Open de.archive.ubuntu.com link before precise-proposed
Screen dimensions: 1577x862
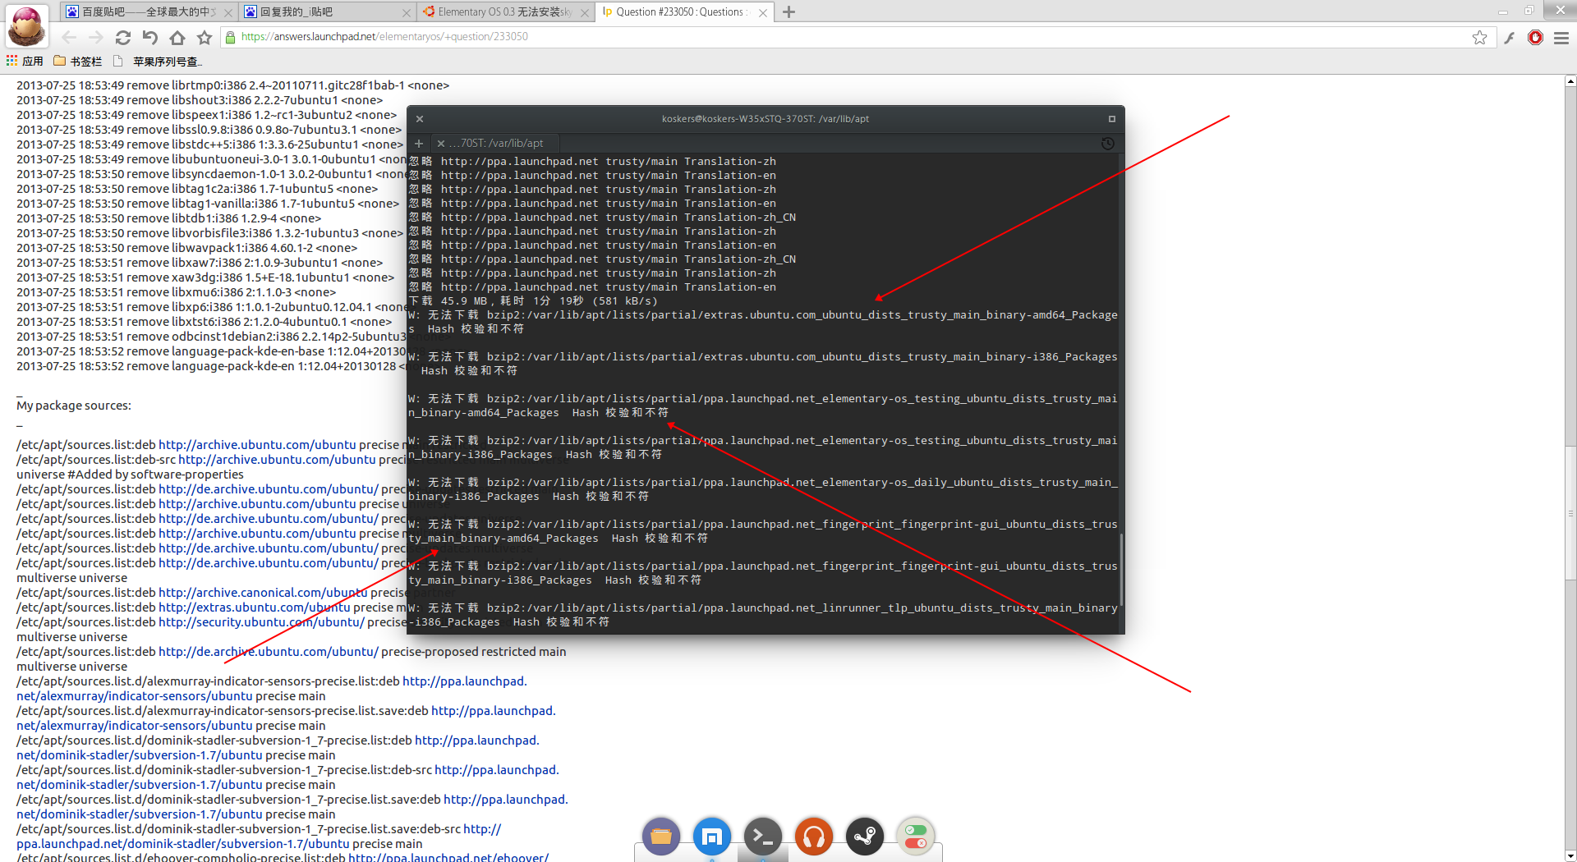click(x=269, y=652)
